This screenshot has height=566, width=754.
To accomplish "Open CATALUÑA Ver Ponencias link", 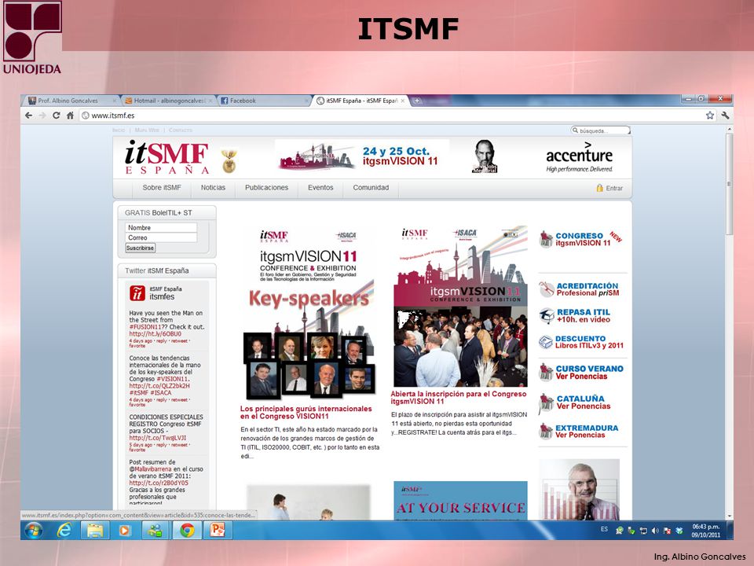I will [x=584, y=402].
